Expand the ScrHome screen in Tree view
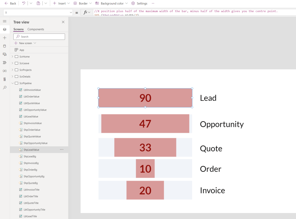296x219 pixels. (13, 57)
